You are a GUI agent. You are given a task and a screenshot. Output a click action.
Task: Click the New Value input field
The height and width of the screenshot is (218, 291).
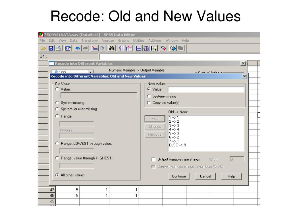(206, 89)
